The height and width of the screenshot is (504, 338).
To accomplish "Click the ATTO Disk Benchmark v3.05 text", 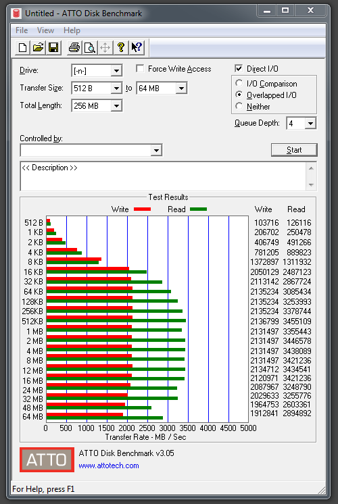I will (126, 453).
